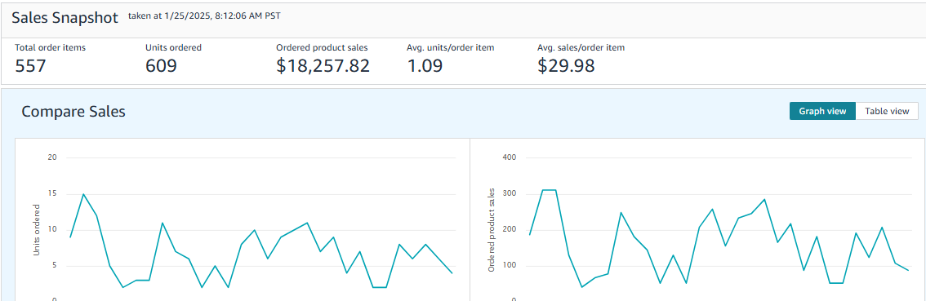
Task: Select the sales value $18,257.82
Action: tap(323, 66)
